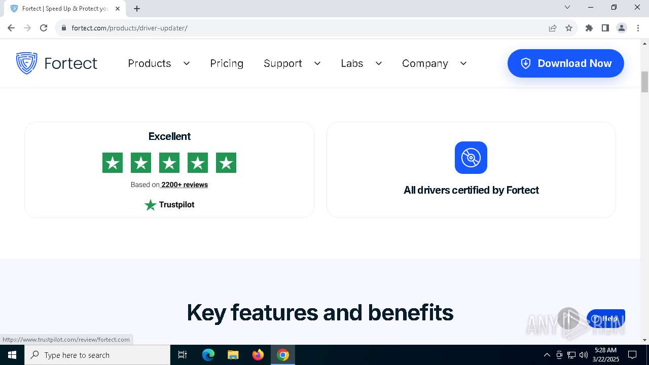
Task: Launch Firefox from the taskbar
Action: point(258,355)
